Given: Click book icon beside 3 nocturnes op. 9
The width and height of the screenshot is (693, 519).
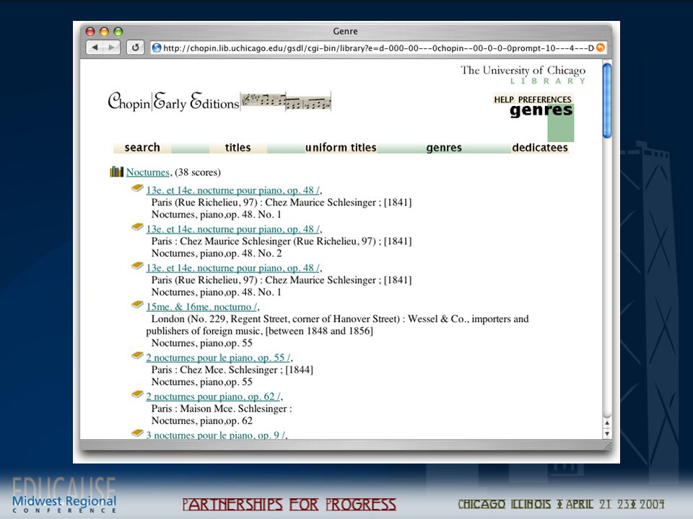Looking at the screenshot, I should 137,433.
